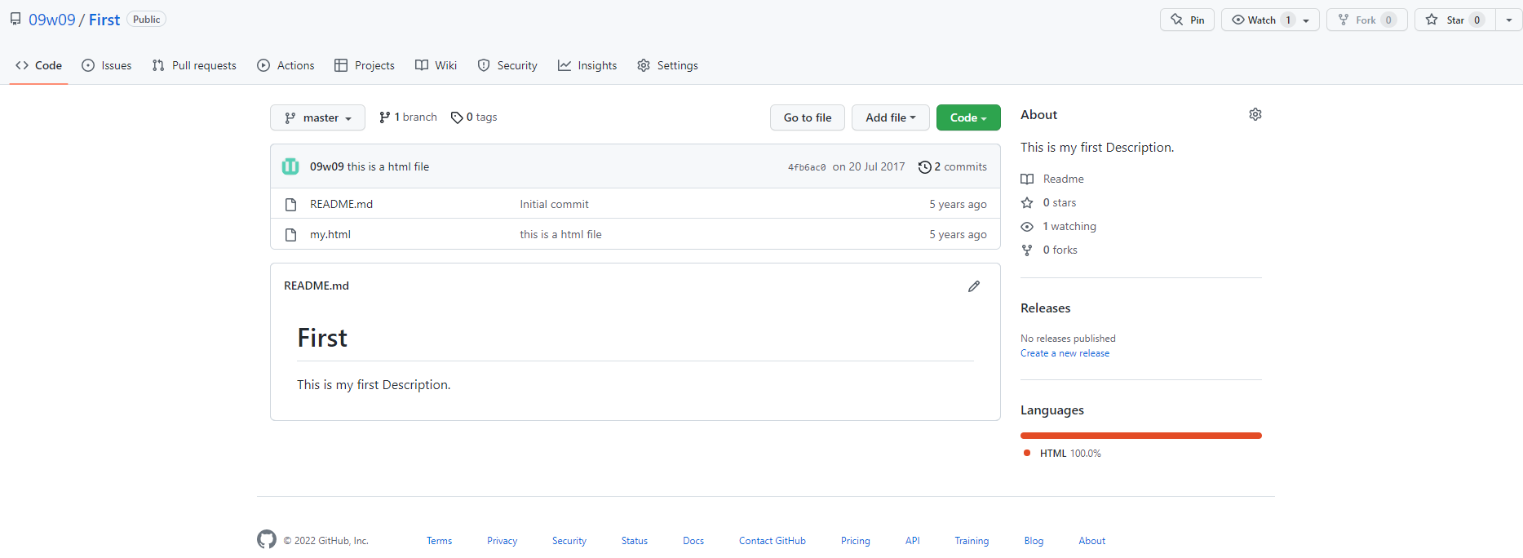Switch to the Issues tab

tap(107, 65)
